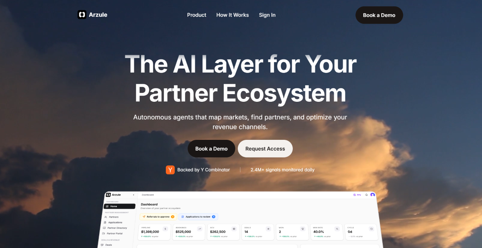Image resolution: width=482 pixels, height=248 pixels.
Task: Go to How It Works section
Action: (x=233, y=15)
